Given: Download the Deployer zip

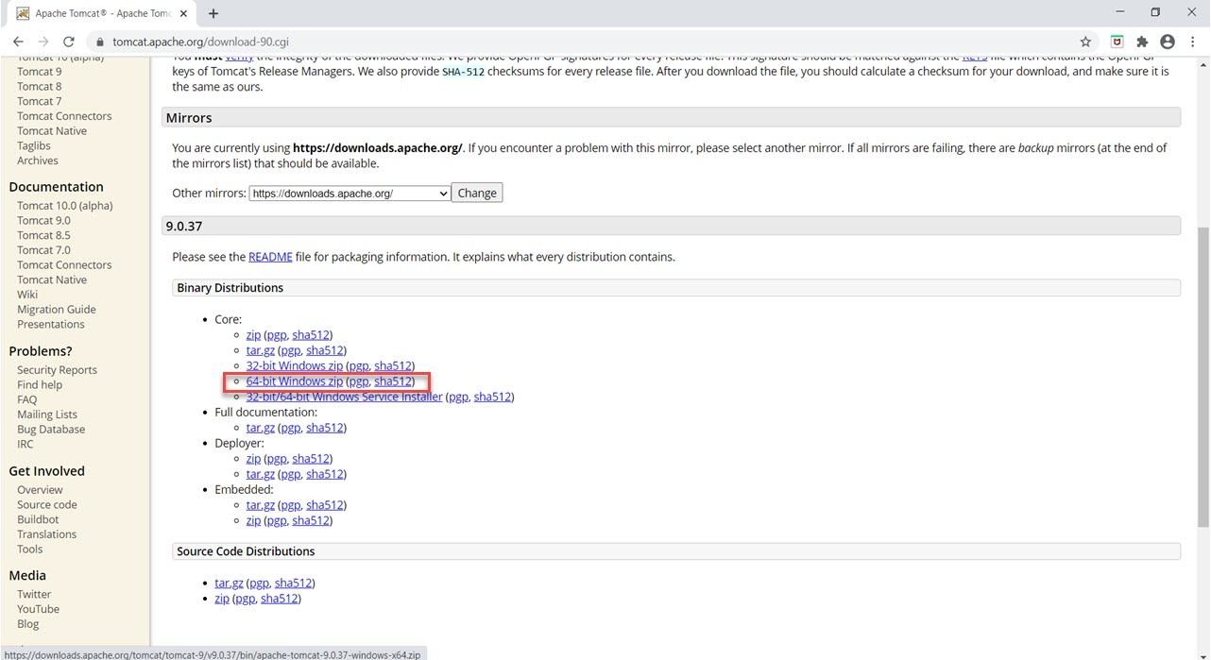Looking at the screenshot, I should (253, 459).
